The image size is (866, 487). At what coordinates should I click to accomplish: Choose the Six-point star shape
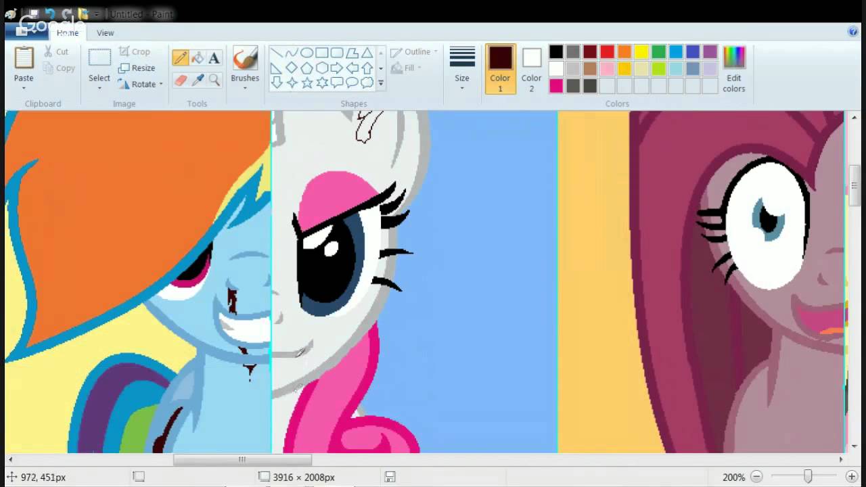tap(321, 83)
